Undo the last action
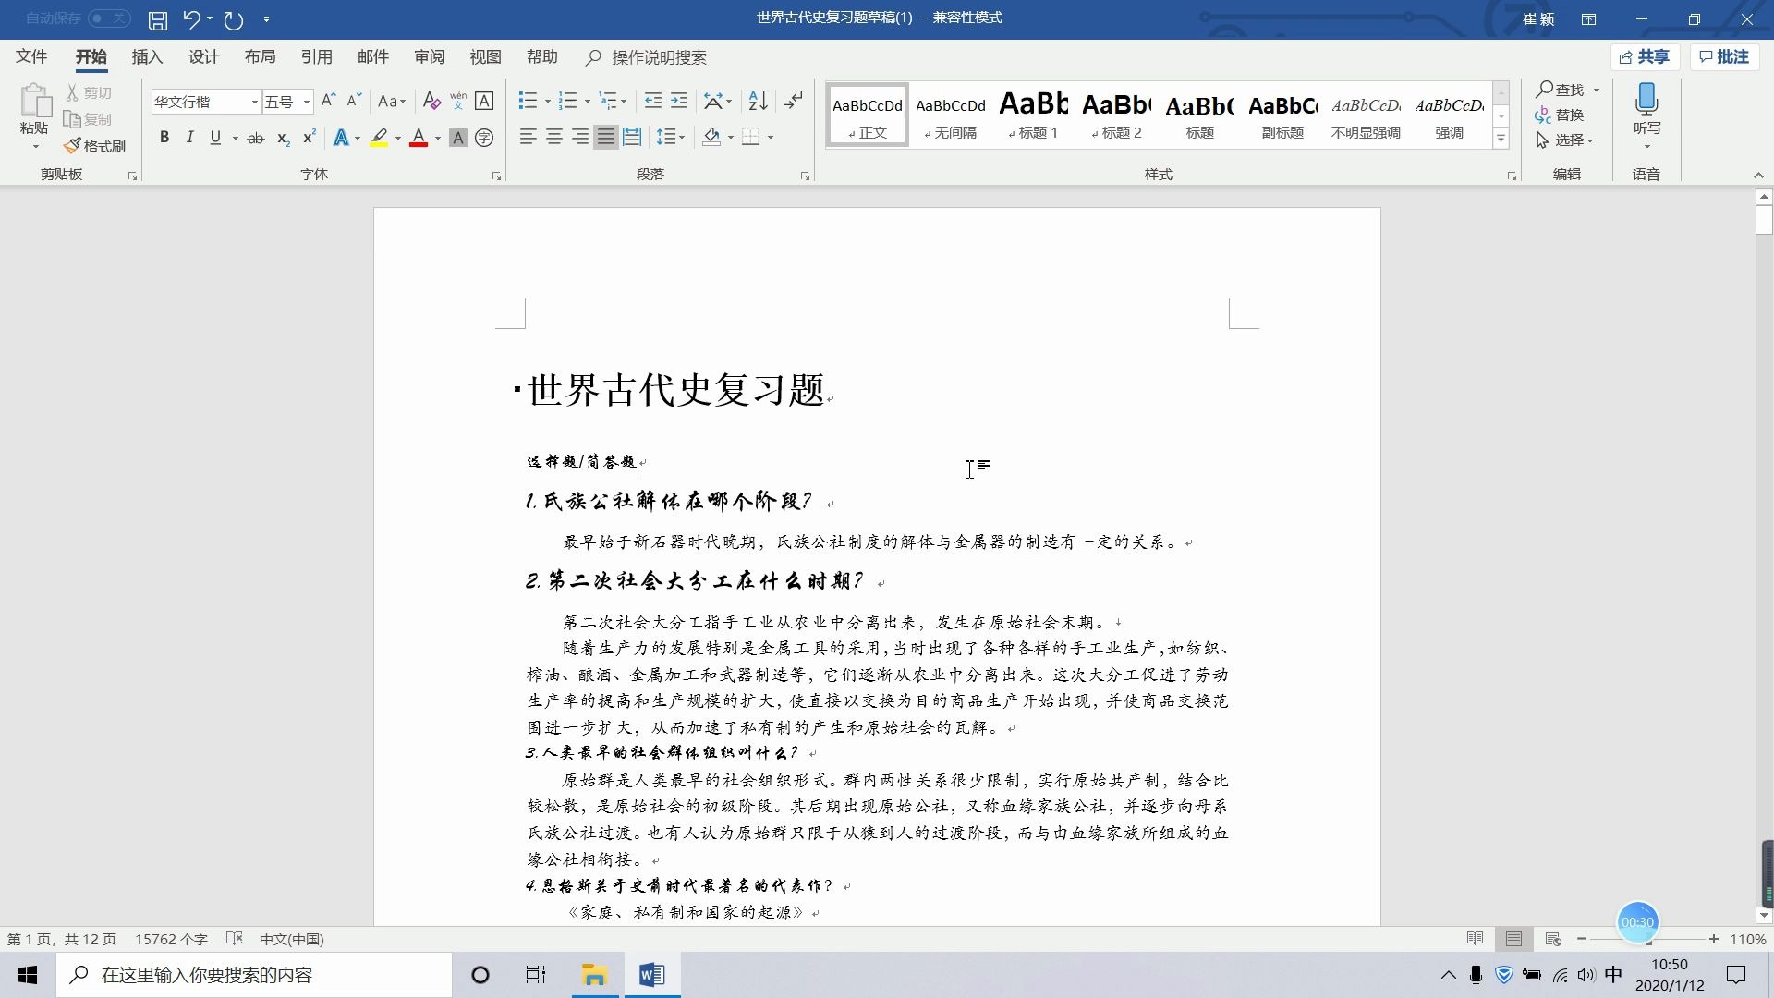1774x998 pixels. click(x=191, y=19)
